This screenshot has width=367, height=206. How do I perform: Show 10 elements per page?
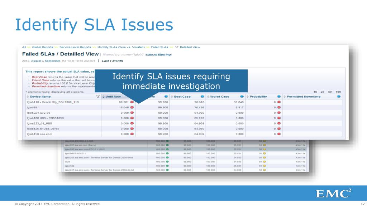point(315,92)
